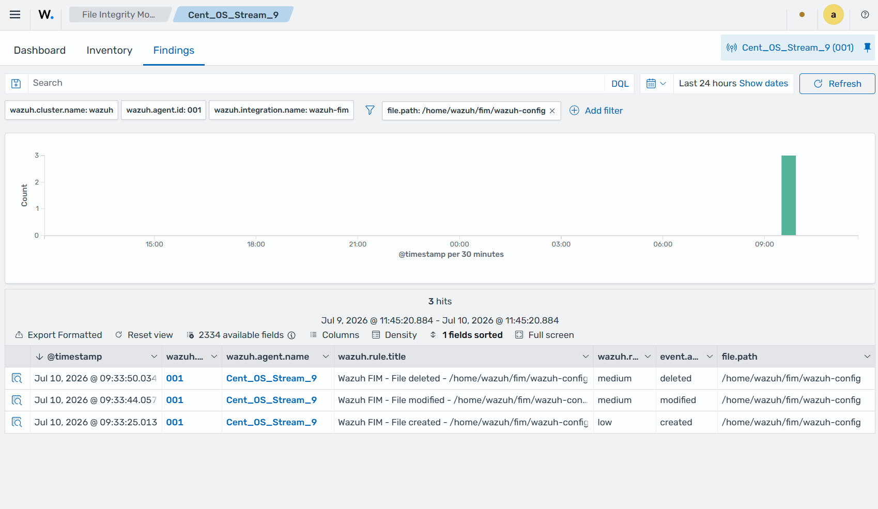
Task: Open the Density options
Action: (394, 335)
